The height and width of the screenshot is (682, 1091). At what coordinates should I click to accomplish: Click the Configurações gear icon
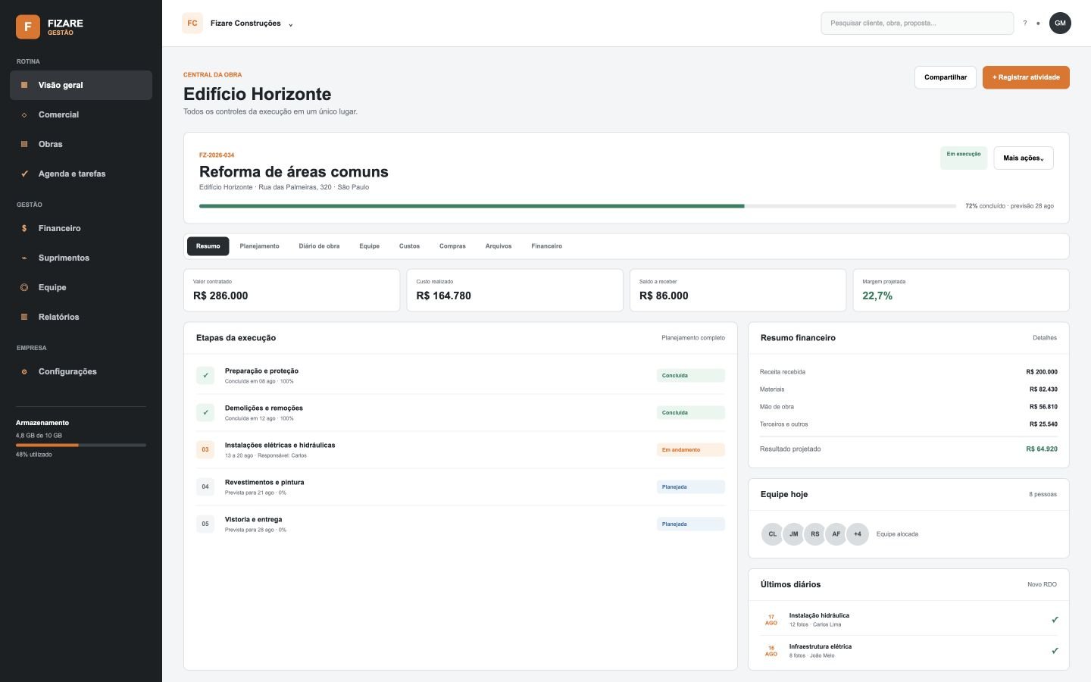[24, 371]
